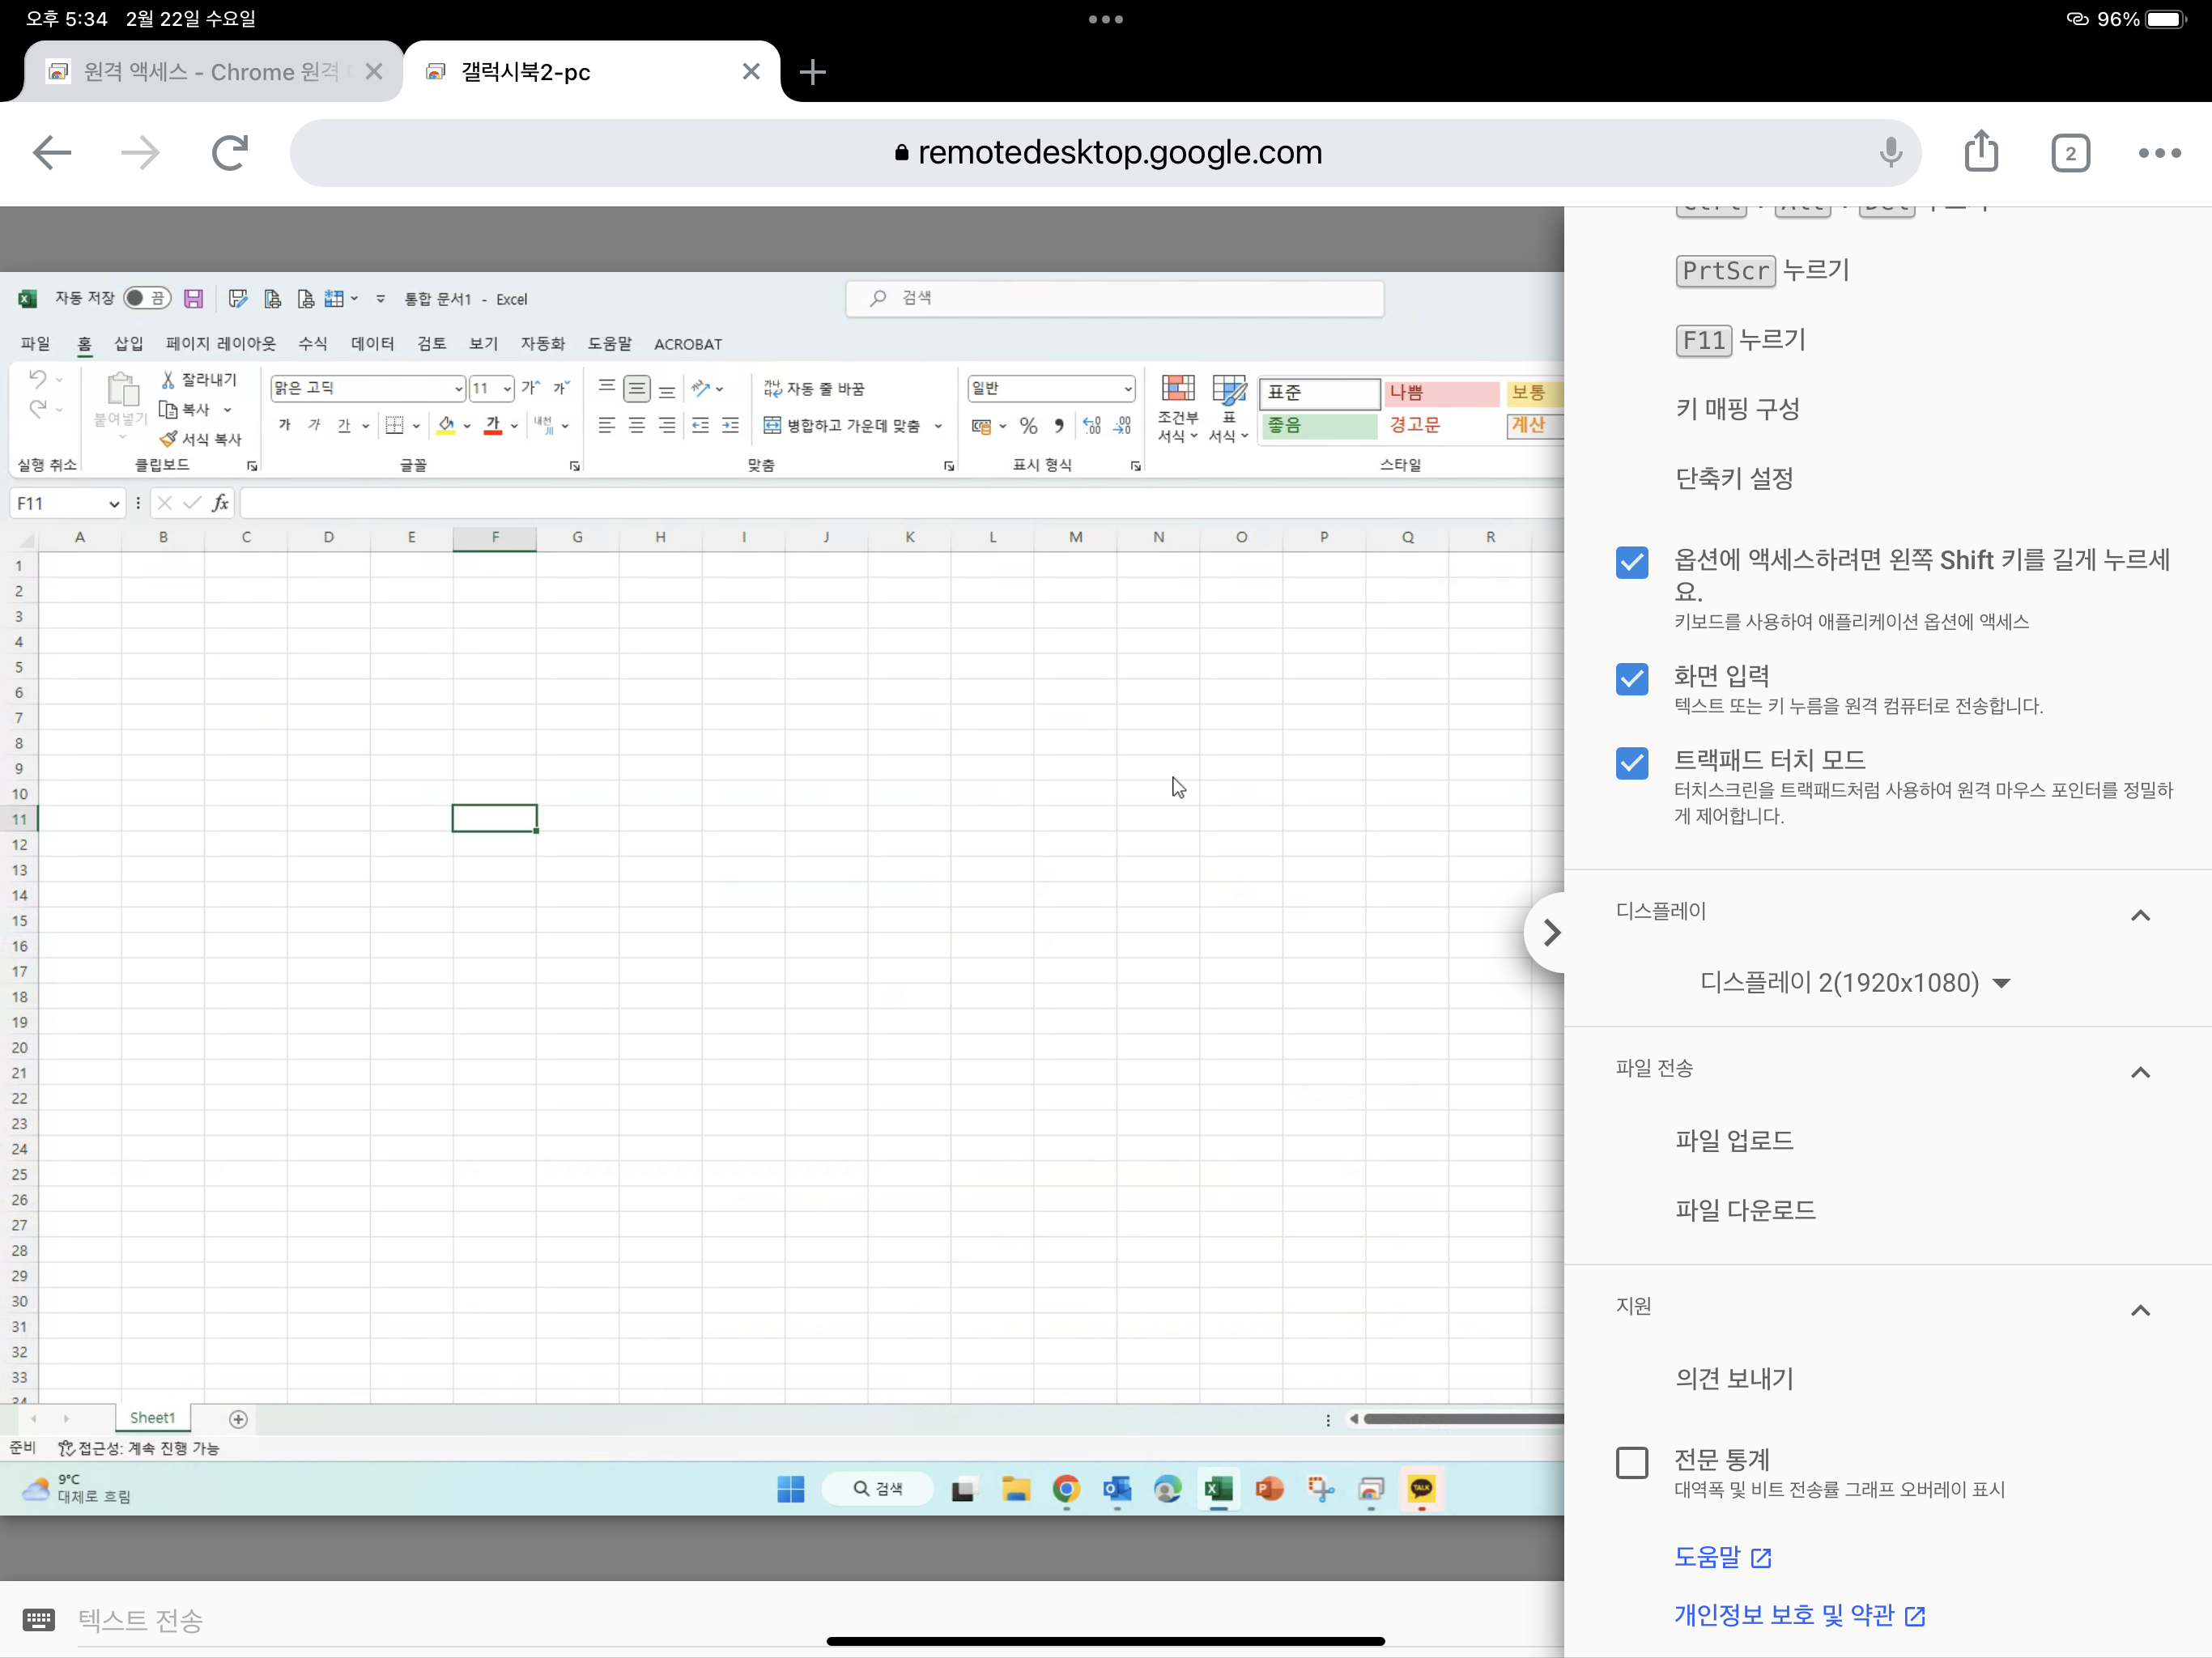2212x1658 pixels.
Task: Click the percent style icon
Action: (x=1028, y=426)
